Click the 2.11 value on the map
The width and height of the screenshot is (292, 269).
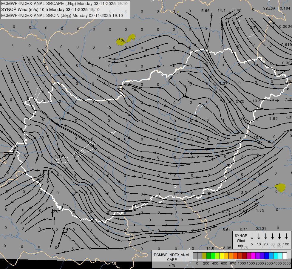244,229
